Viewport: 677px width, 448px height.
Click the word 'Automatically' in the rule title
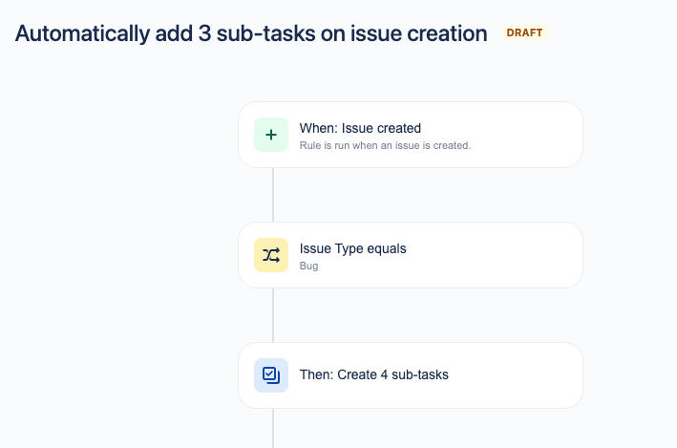[x=82, y=33]
